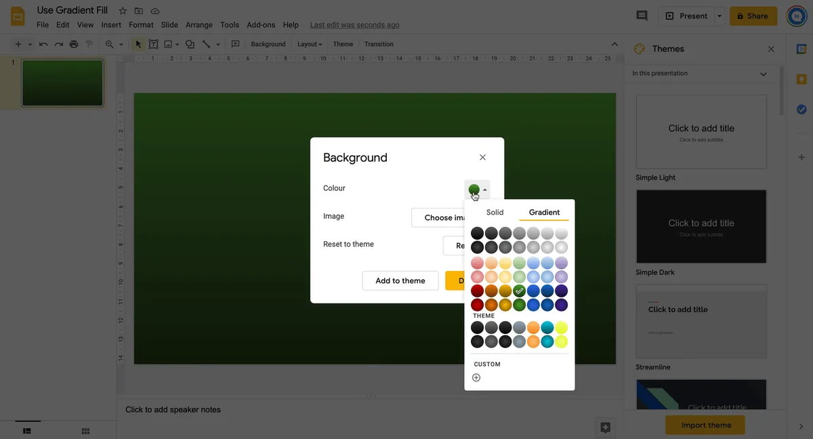This screenshot has width=813, height=439.
Task: Click the Share button
Action: click(753, 16)
